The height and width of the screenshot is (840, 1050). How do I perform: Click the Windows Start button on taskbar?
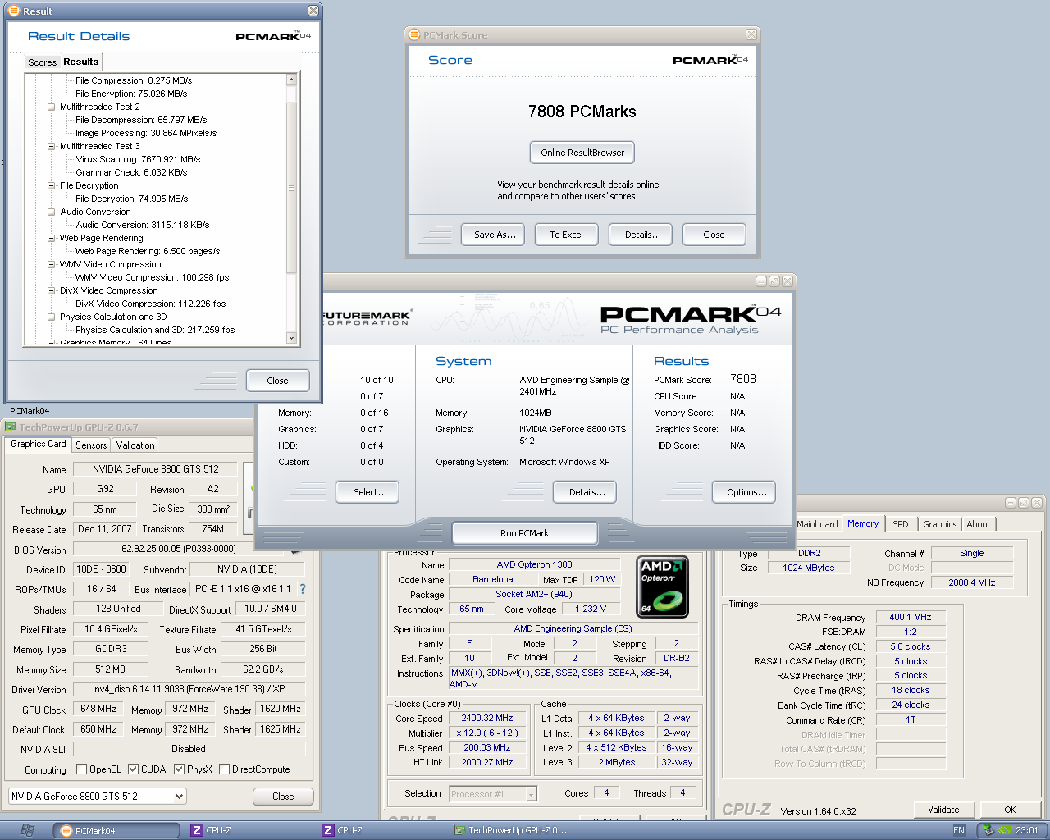click(27, 830)
